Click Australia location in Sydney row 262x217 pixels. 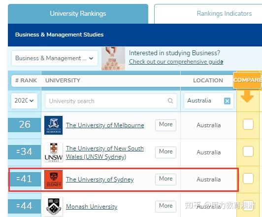208,180
